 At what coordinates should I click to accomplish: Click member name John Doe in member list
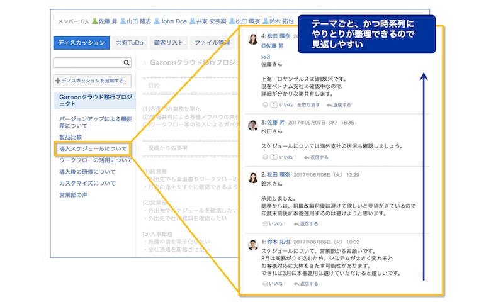[x=174, y=21]
